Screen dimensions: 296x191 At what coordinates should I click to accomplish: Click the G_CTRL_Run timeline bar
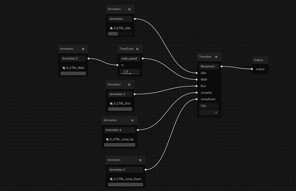click(120, 109)
